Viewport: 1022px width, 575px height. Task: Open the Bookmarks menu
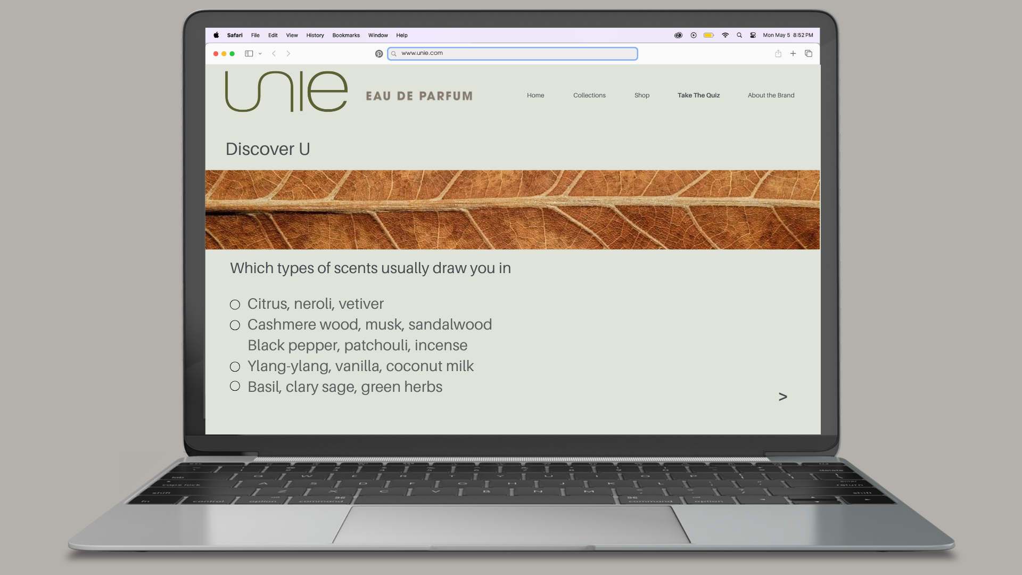346,35
